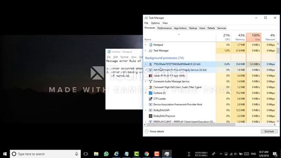Open the Format menu in Notepad
281x158 pixels.
pyautogui.click(x=124, y=57)
